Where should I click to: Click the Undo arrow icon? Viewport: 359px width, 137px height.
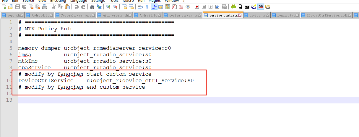point(76,6)
